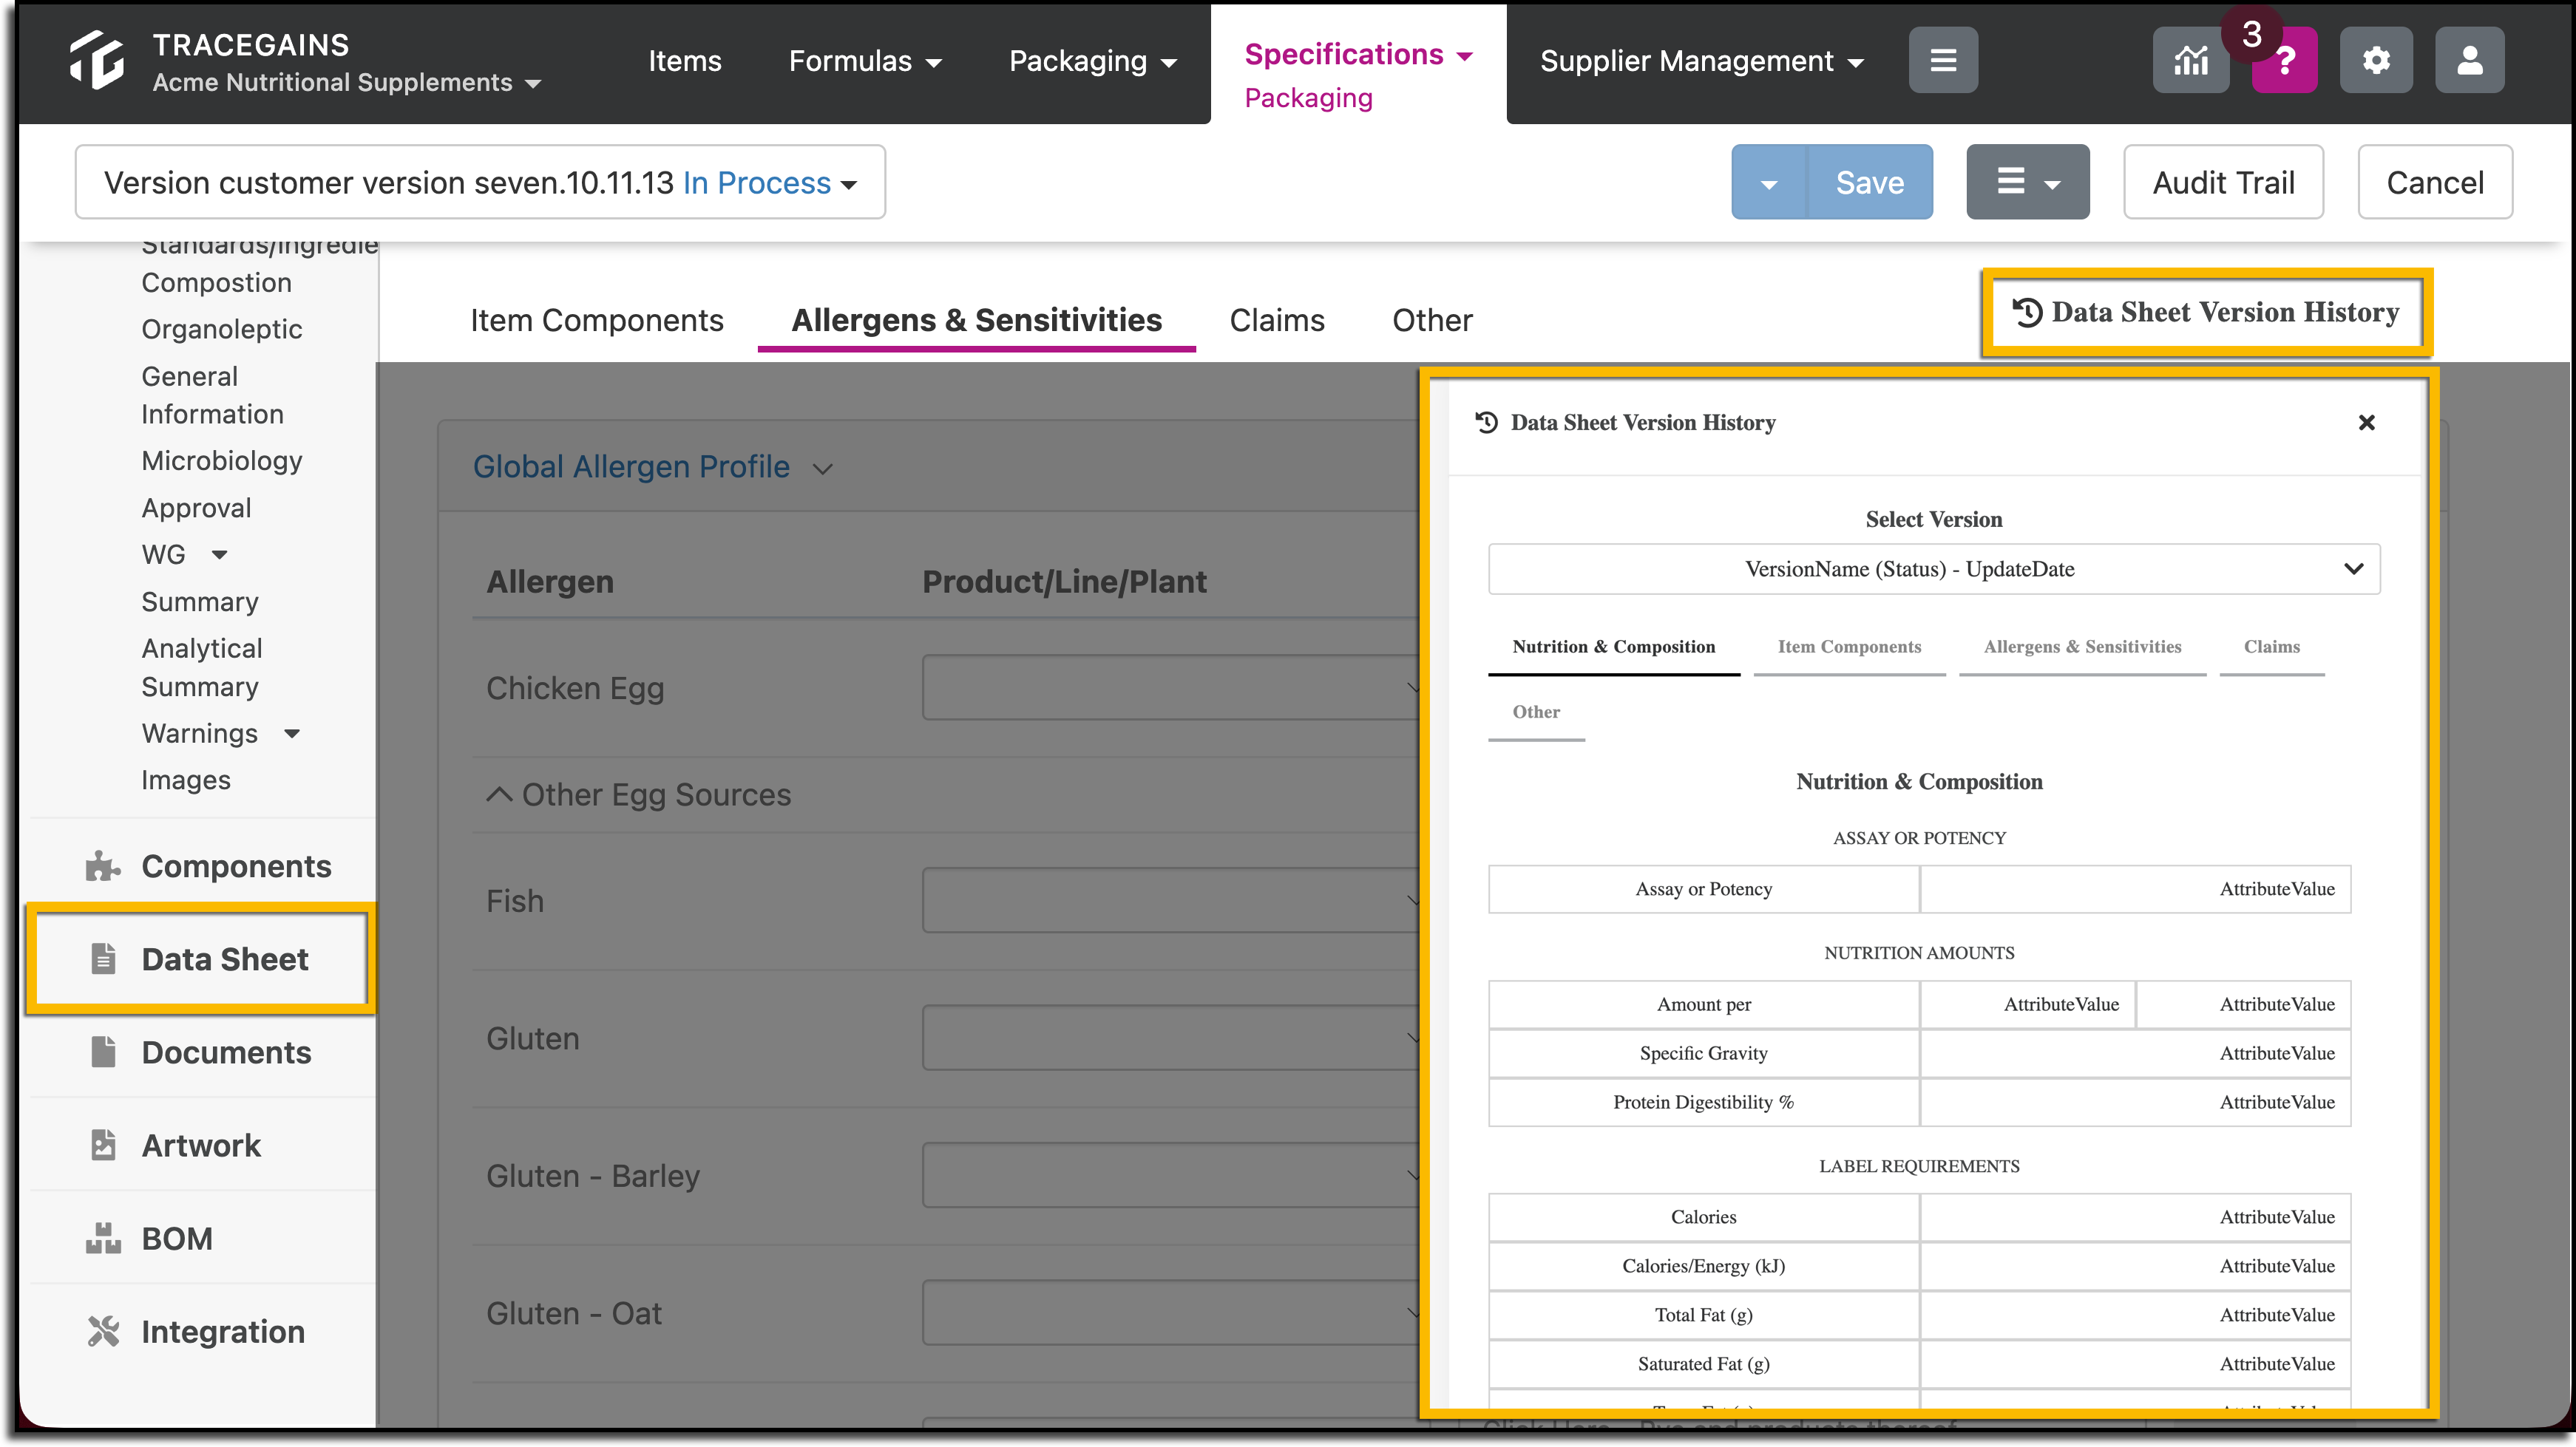The image size is (2576, 1447).
Task: Open the analytics chart icon in header
Action: (x=2190, y=60)
